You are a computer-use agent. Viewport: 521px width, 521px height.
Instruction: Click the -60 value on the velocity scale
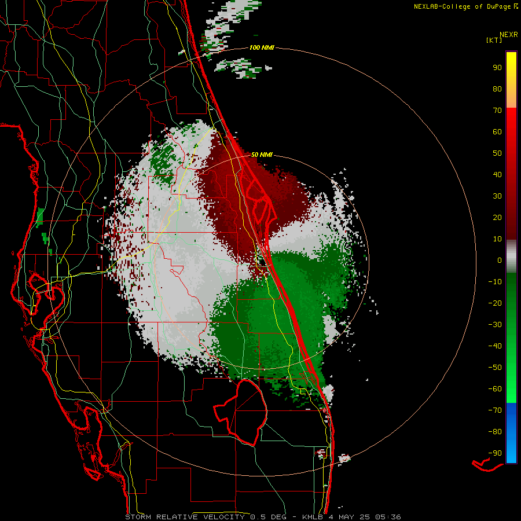coord(495,389)
